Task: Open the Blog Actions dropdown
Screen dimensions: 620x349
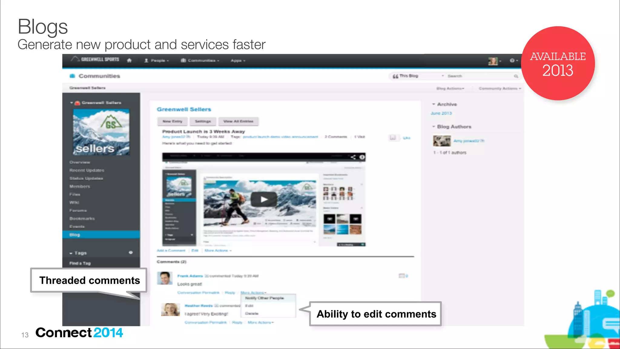Action: [450, 88]
